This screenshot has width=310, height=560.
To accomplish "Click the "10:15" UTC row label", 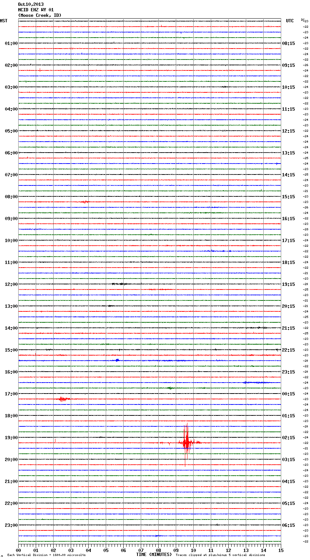I will pyautogui.click(x=288, y=87).
